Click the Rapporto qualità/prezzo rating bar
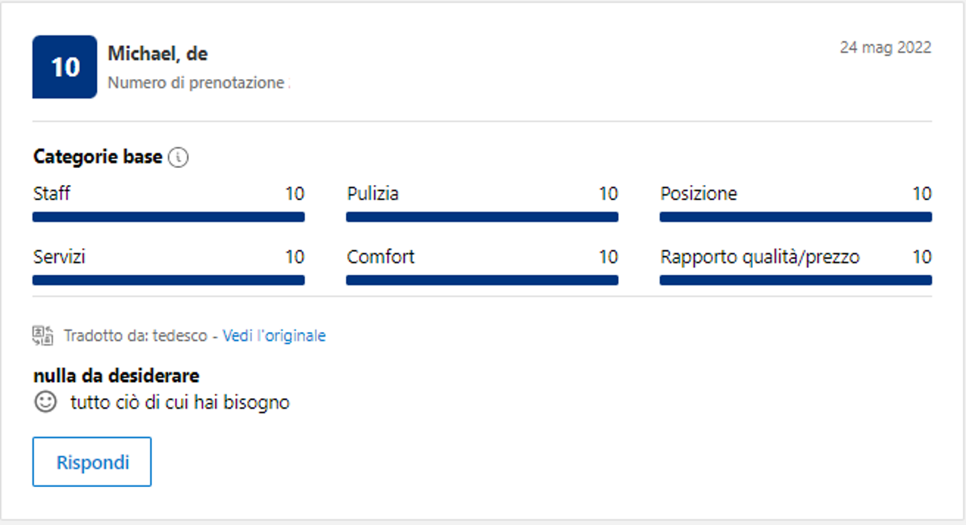 coord(796,280)
